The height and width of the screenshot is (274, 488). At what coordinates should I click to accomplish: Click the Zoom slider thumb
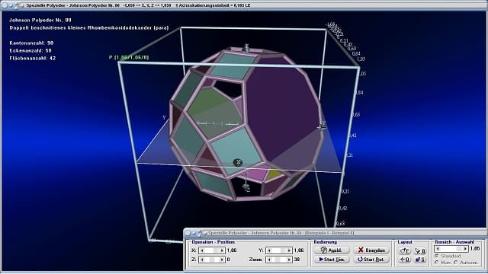[x=278, y=260]
